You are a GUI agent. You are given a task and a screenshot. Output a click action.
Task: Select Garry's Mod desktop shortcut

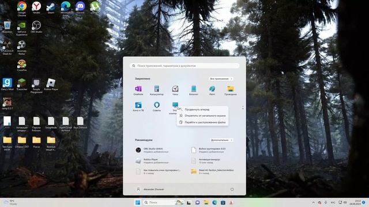click(7, 85)
